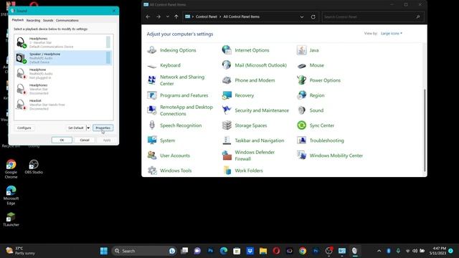Click Cancel in the Sound dialog
459x258 pixels.
(85, 140)
